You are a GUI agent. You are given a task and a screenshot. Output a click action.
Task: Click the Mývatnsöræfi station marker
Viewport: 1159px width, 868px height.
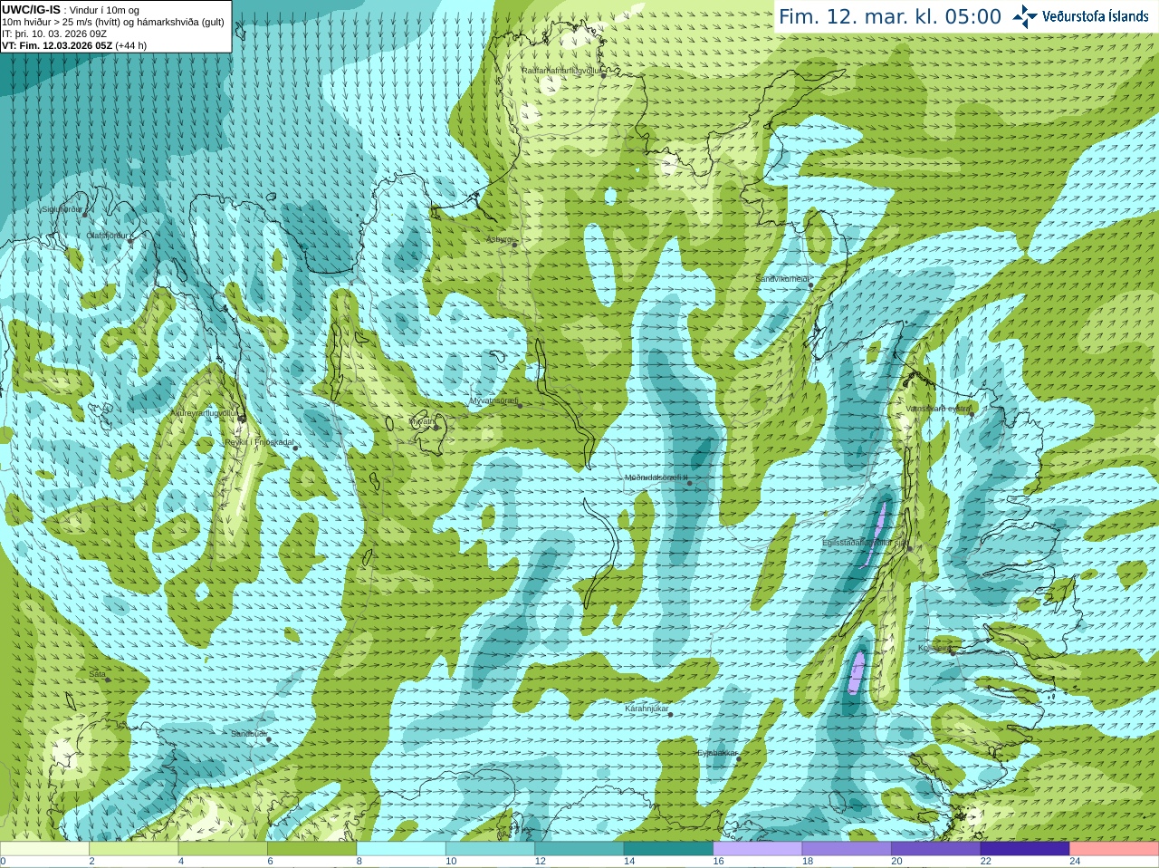coord(520,405)
